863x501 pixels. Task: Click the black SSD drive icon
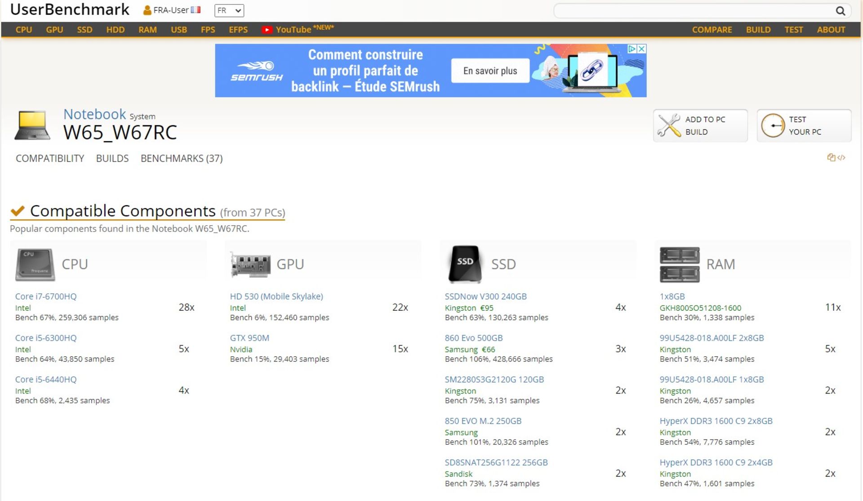465,264
